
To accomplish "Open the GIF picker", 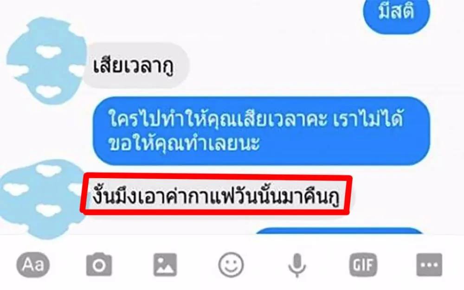I will (x=363, y=264).
